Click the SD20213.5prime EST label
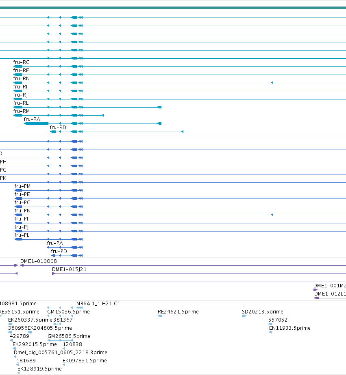 click(x=263, y=312)
